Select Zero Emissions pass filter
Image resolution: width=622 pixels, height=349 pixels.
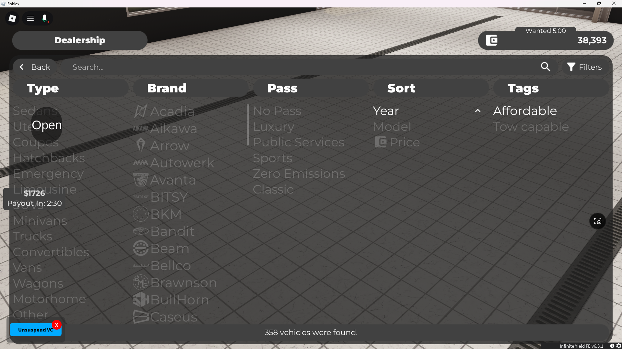point(299,174)
